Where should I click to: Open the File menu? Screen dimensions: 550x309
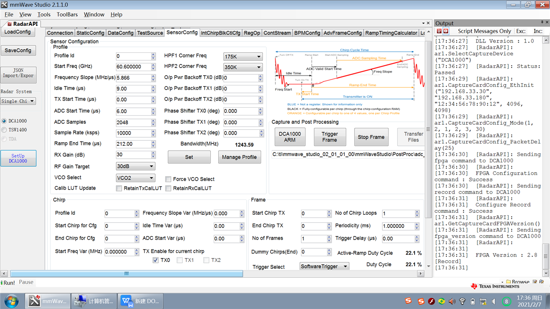point(9,14)
